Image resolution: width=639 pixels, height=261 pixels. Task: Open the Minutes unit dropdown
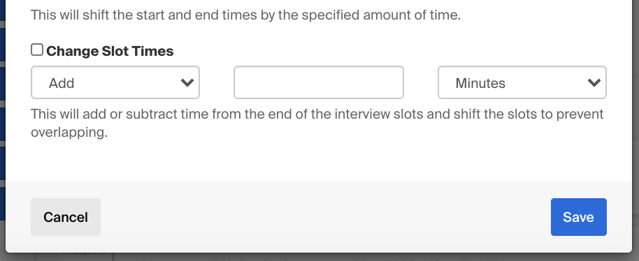pos(522,82)
